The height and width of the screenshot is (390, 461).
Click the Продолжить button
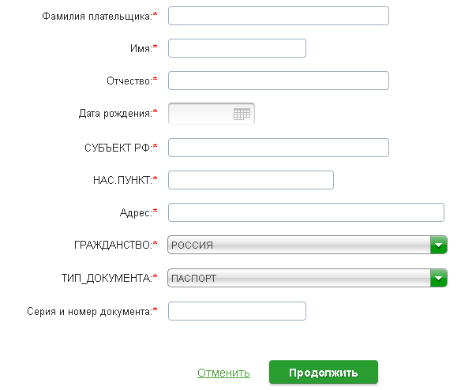324,372
